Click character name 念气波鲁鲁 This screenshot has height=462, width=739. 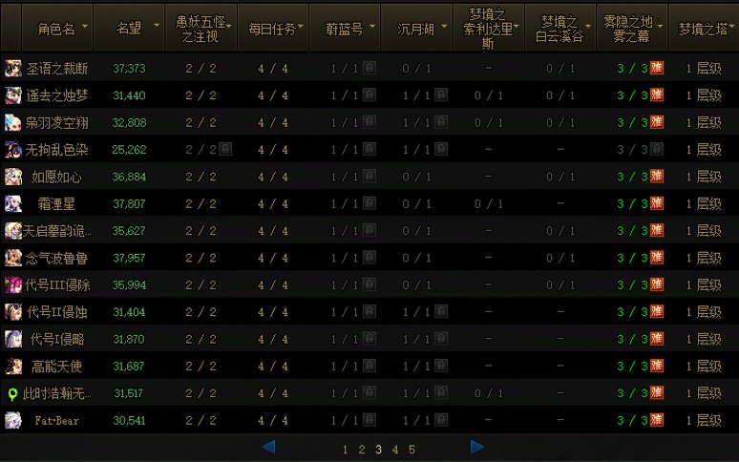pyautogui.click(x=56, y=258)
